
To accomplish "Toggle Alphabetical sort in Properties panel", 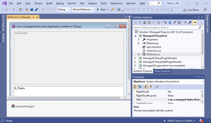I will pyautogui.click(x=140, y=87).
